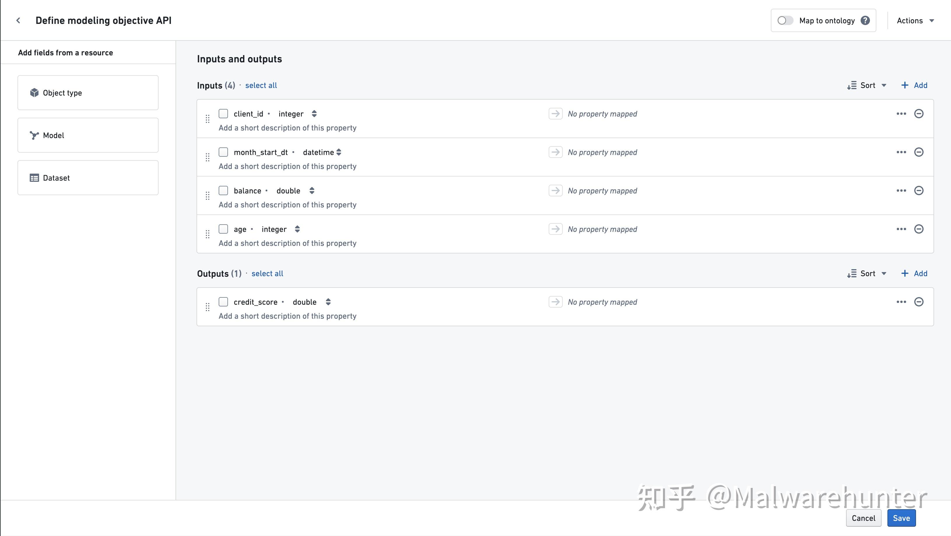Open the Actions dropdown

[x=915, y=20]
